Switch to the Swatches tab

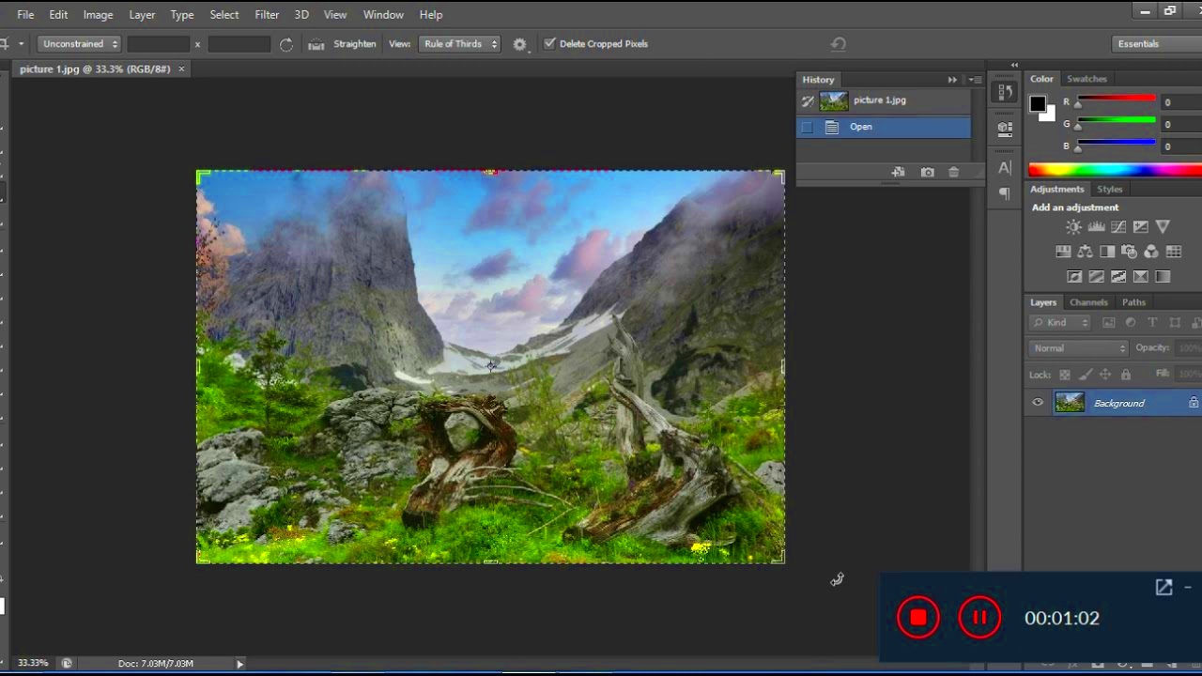coord(1086,79)
